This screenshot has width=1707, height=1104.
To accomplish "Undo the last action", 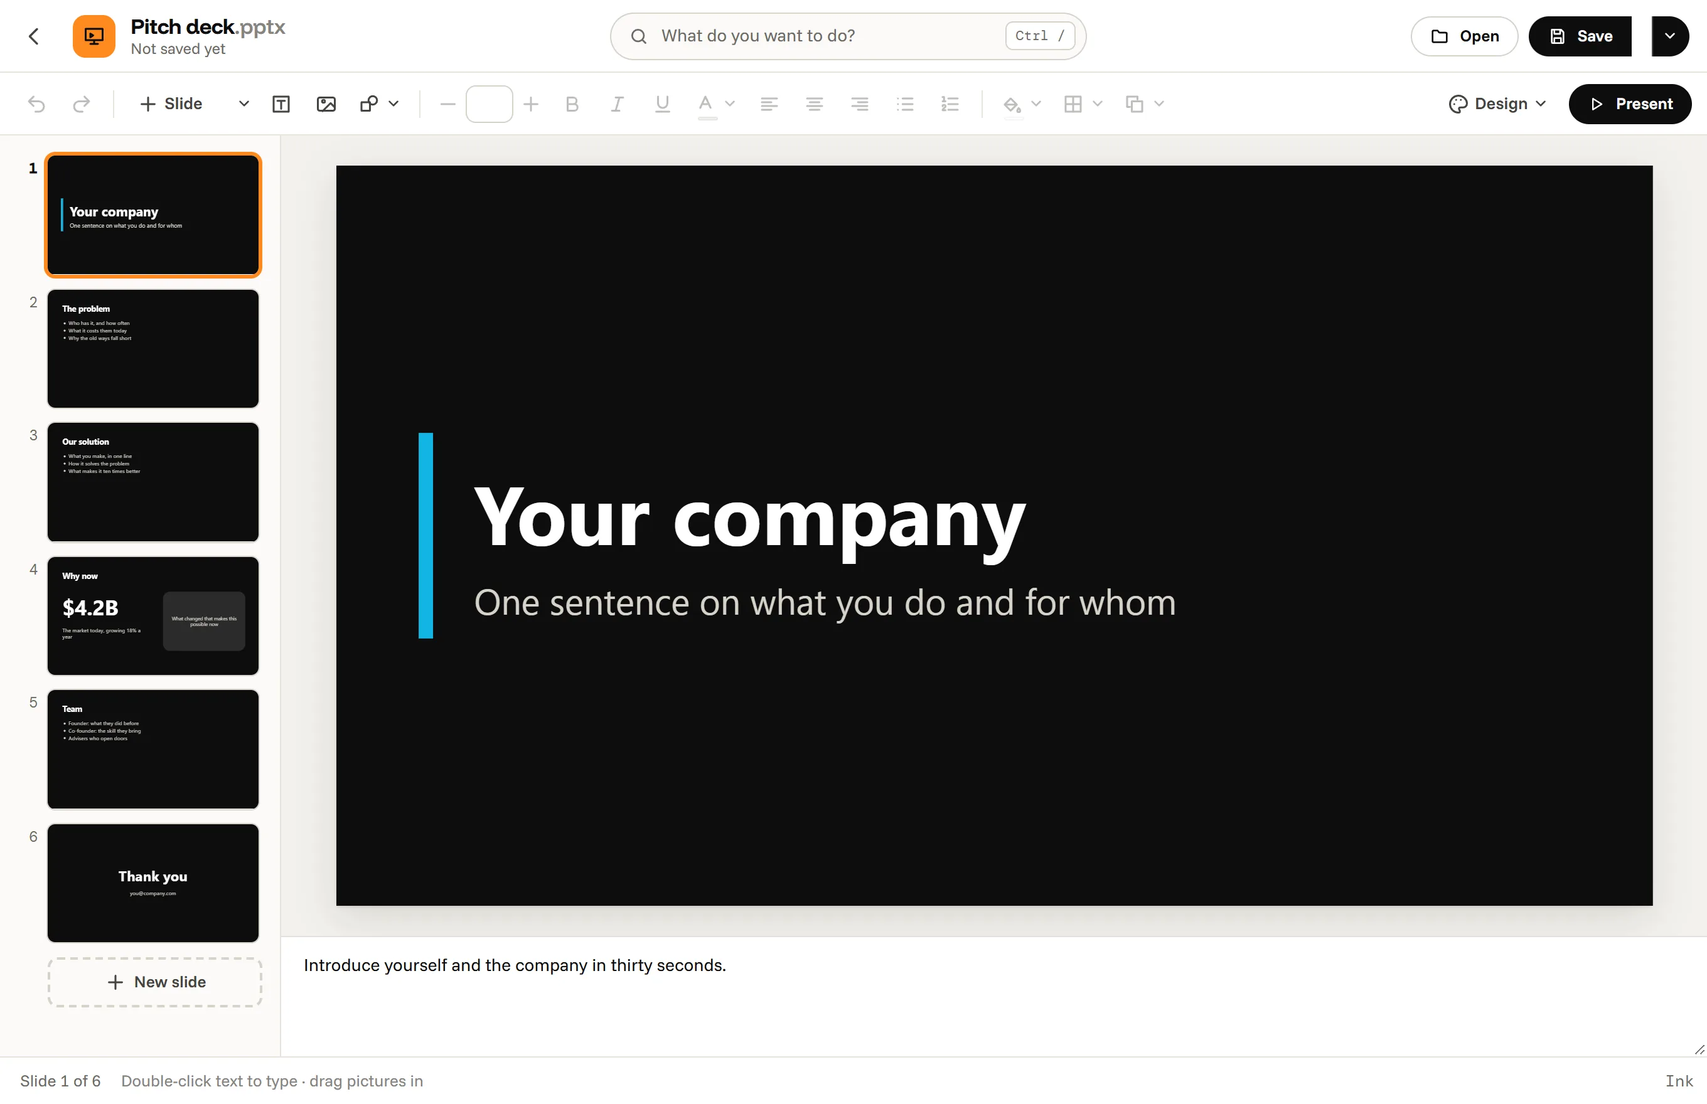I will (36, 104).
